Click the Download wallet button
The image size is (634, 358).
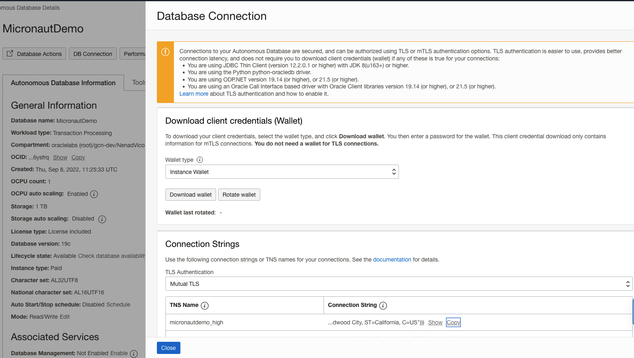pyautogui.click(x=191, y=195)
